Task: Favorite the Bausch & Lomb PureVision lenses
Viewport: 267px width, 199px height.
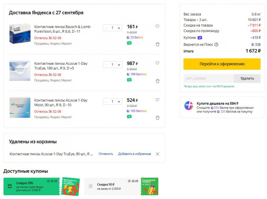Action: click(x=157, y=26)
